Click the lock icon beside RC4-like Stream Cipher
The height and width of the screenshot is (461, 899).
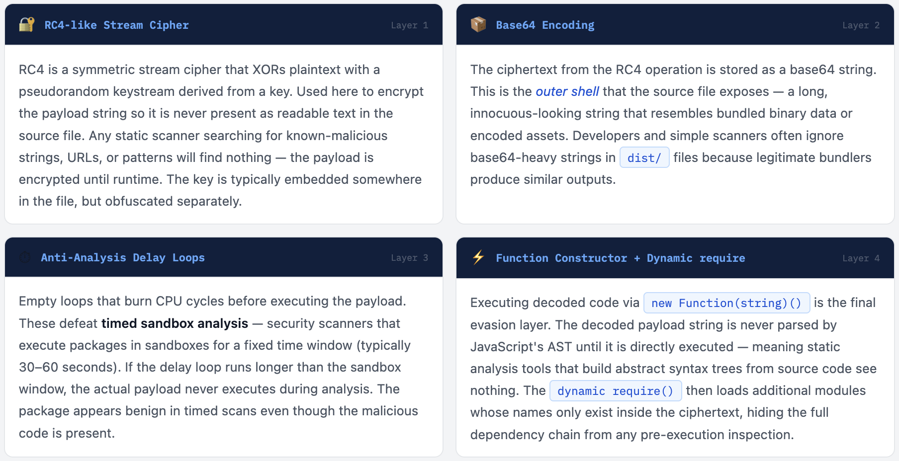click(x=27, y=24)
